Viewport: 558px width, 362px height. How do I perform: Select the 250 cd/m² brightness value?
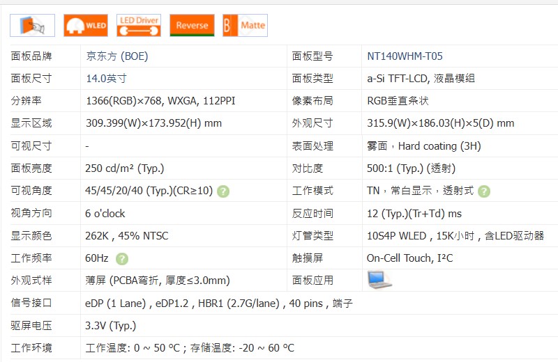124,168
